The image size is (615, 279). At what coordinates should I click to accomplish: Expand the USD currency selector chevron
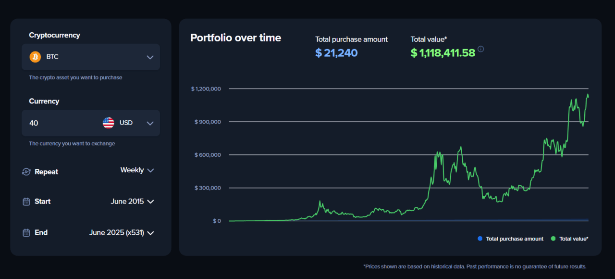click(x=150, y=123)
